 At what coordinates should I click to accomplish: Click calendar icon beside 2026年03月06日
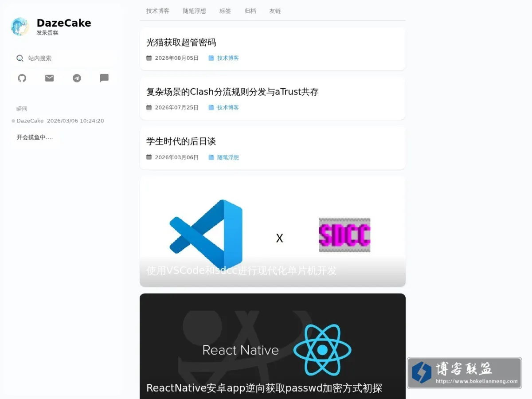[149, 157]
